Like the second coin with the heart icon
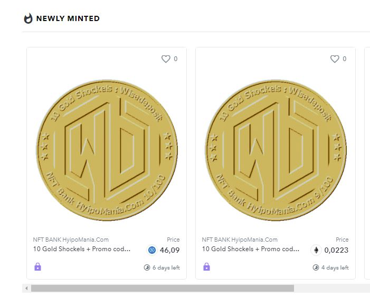Image resolution: width=370 pixels, height=298 pixels. [x=335, y=59]
